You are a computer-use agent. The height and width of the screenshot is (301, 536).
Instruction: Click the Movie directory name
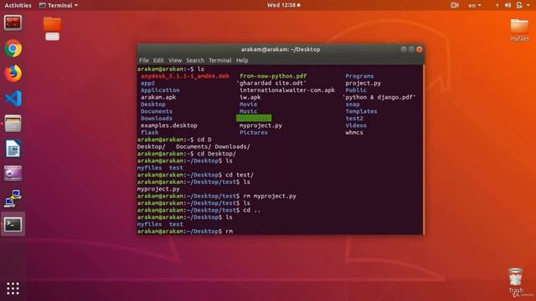tap(248, 104)
